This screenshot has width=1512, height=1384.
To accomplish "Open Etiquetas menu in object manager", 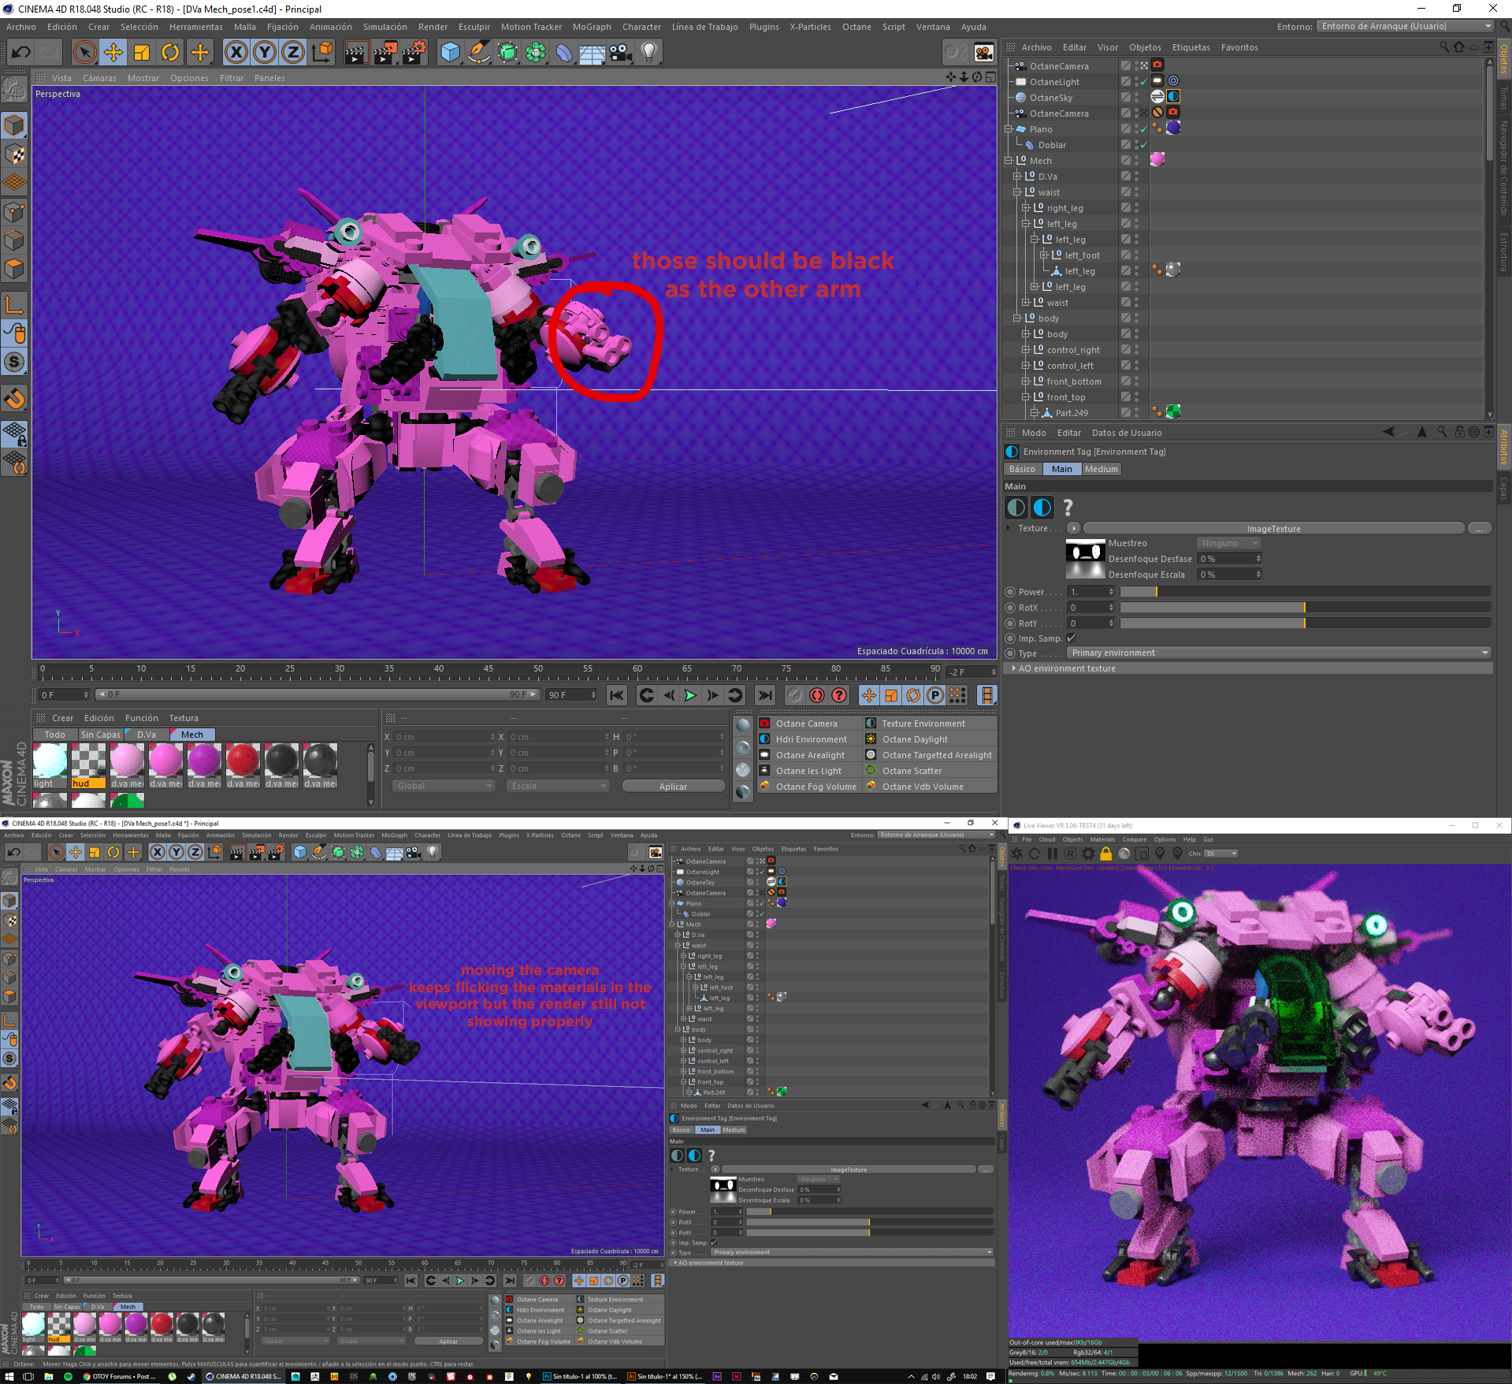I will pyautogui.click(x=1191, y=47).
